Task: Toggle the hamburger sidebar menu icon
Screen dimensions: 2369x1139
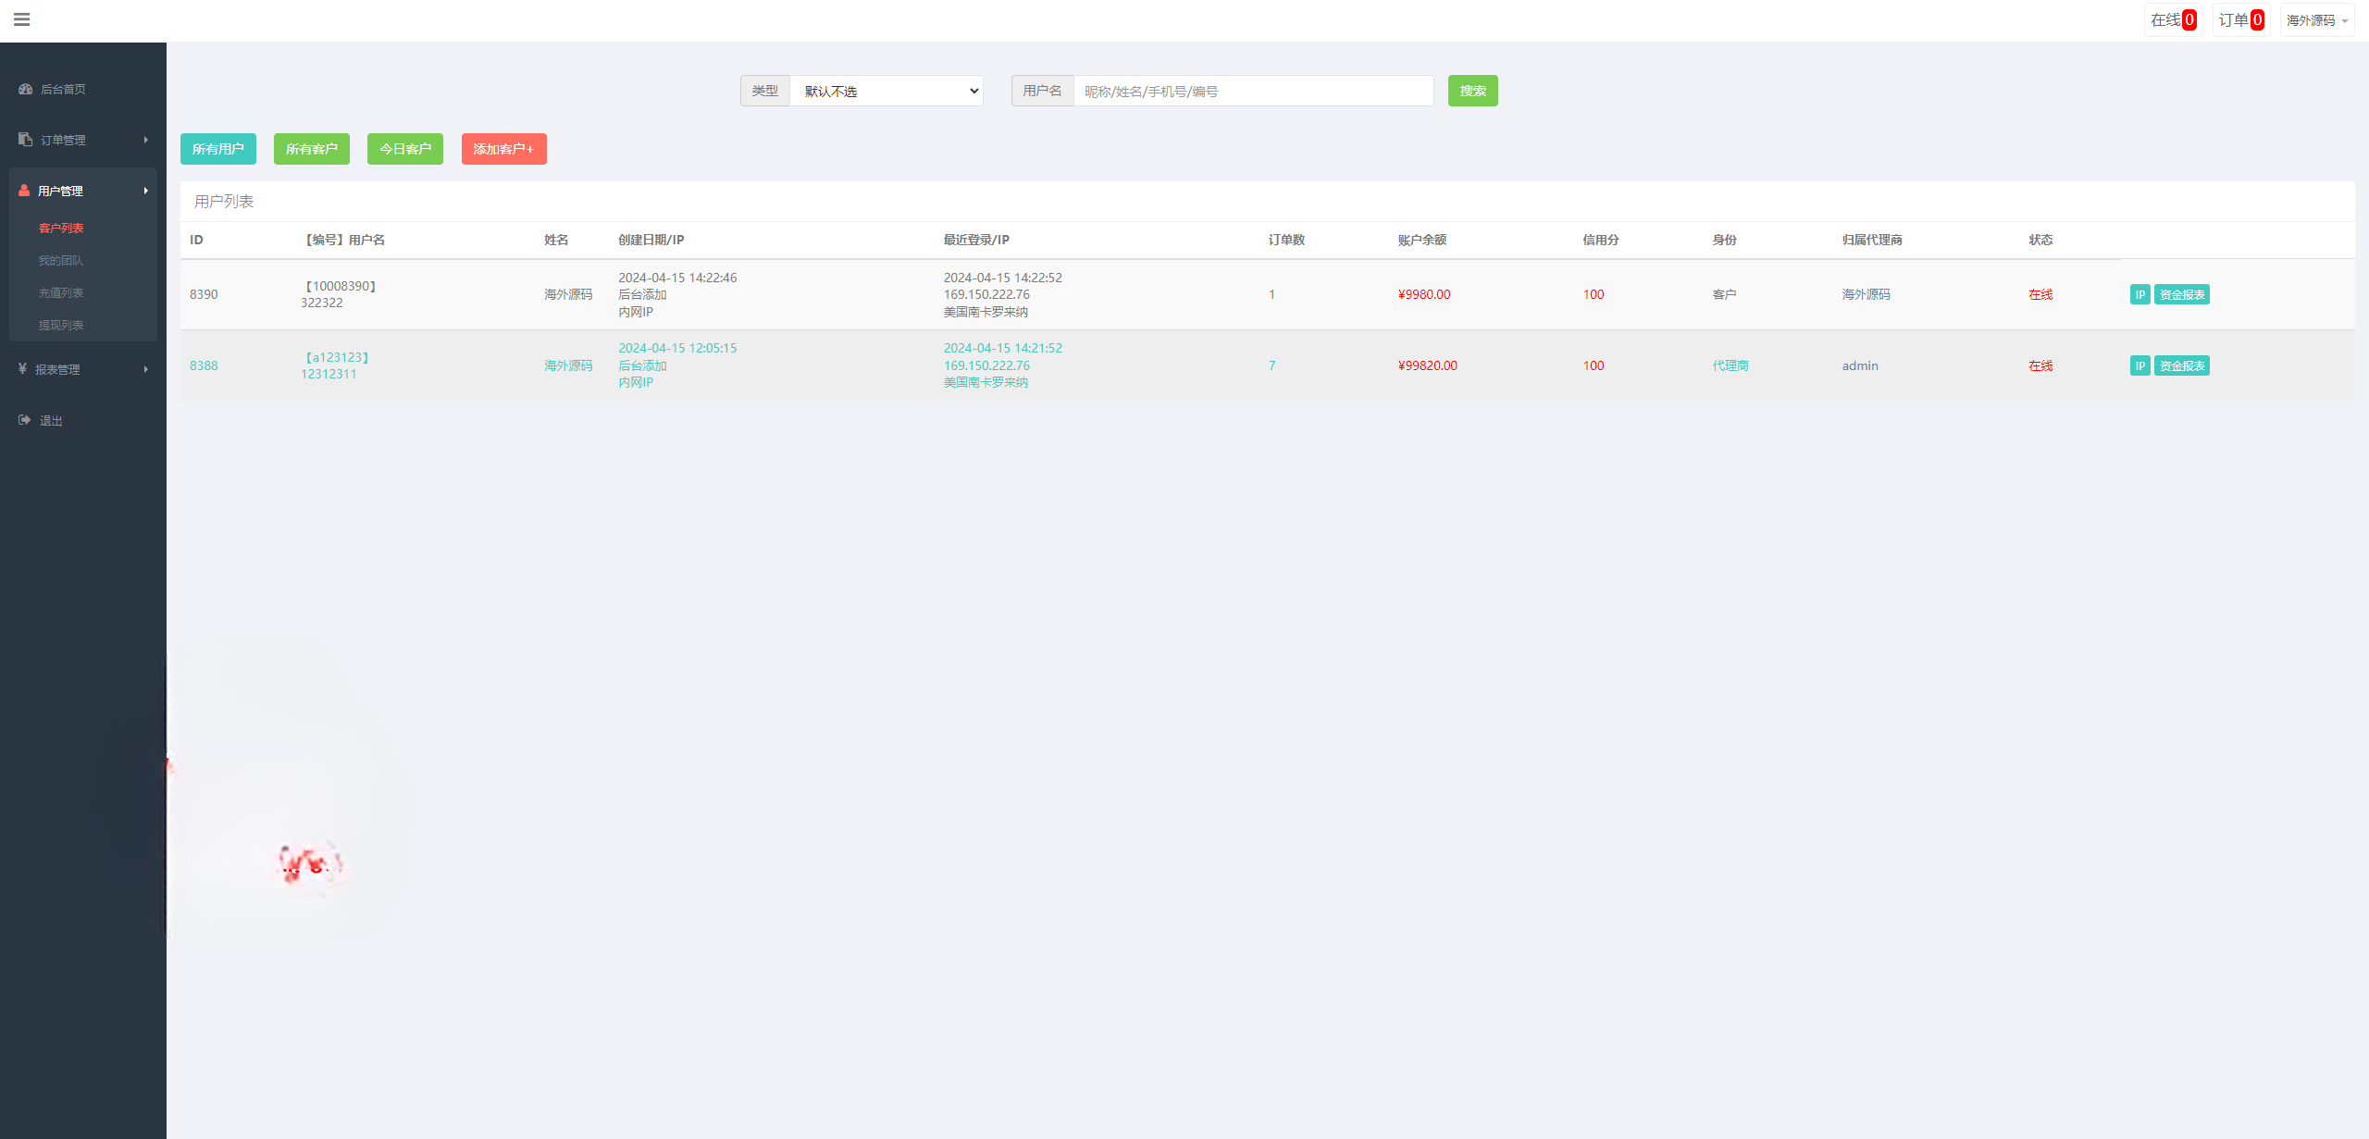Action: pyautogui.click(x=22, y=19)
